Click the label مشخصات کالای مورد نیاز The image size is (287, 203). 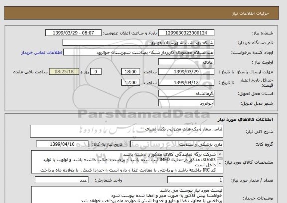click(x=249, y=162)
